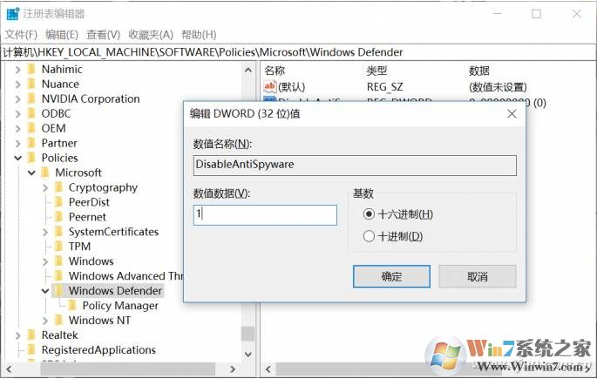The height and width of the screenshot is (379, 597).
Task: Expand the Cryptography key
Action: point(45,188)
